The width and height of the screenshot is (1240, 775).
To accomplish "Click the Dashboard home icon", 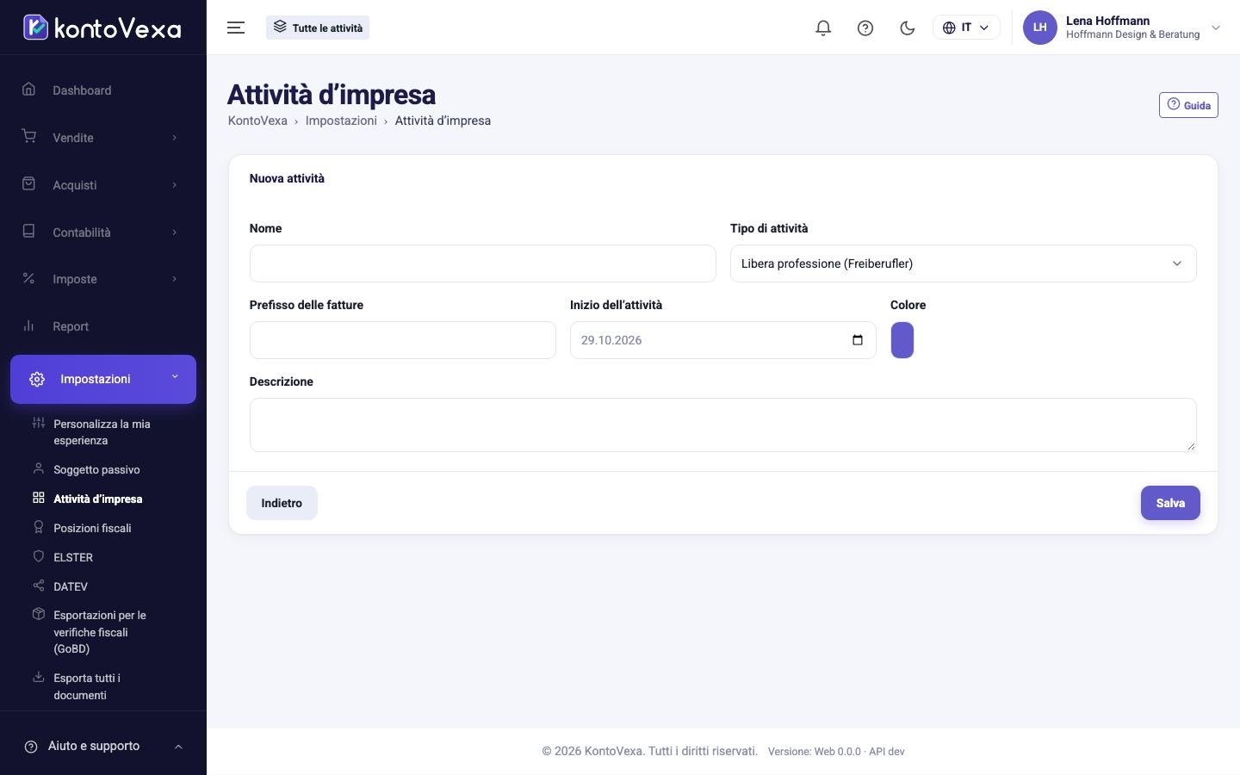I will coord(28,90).
